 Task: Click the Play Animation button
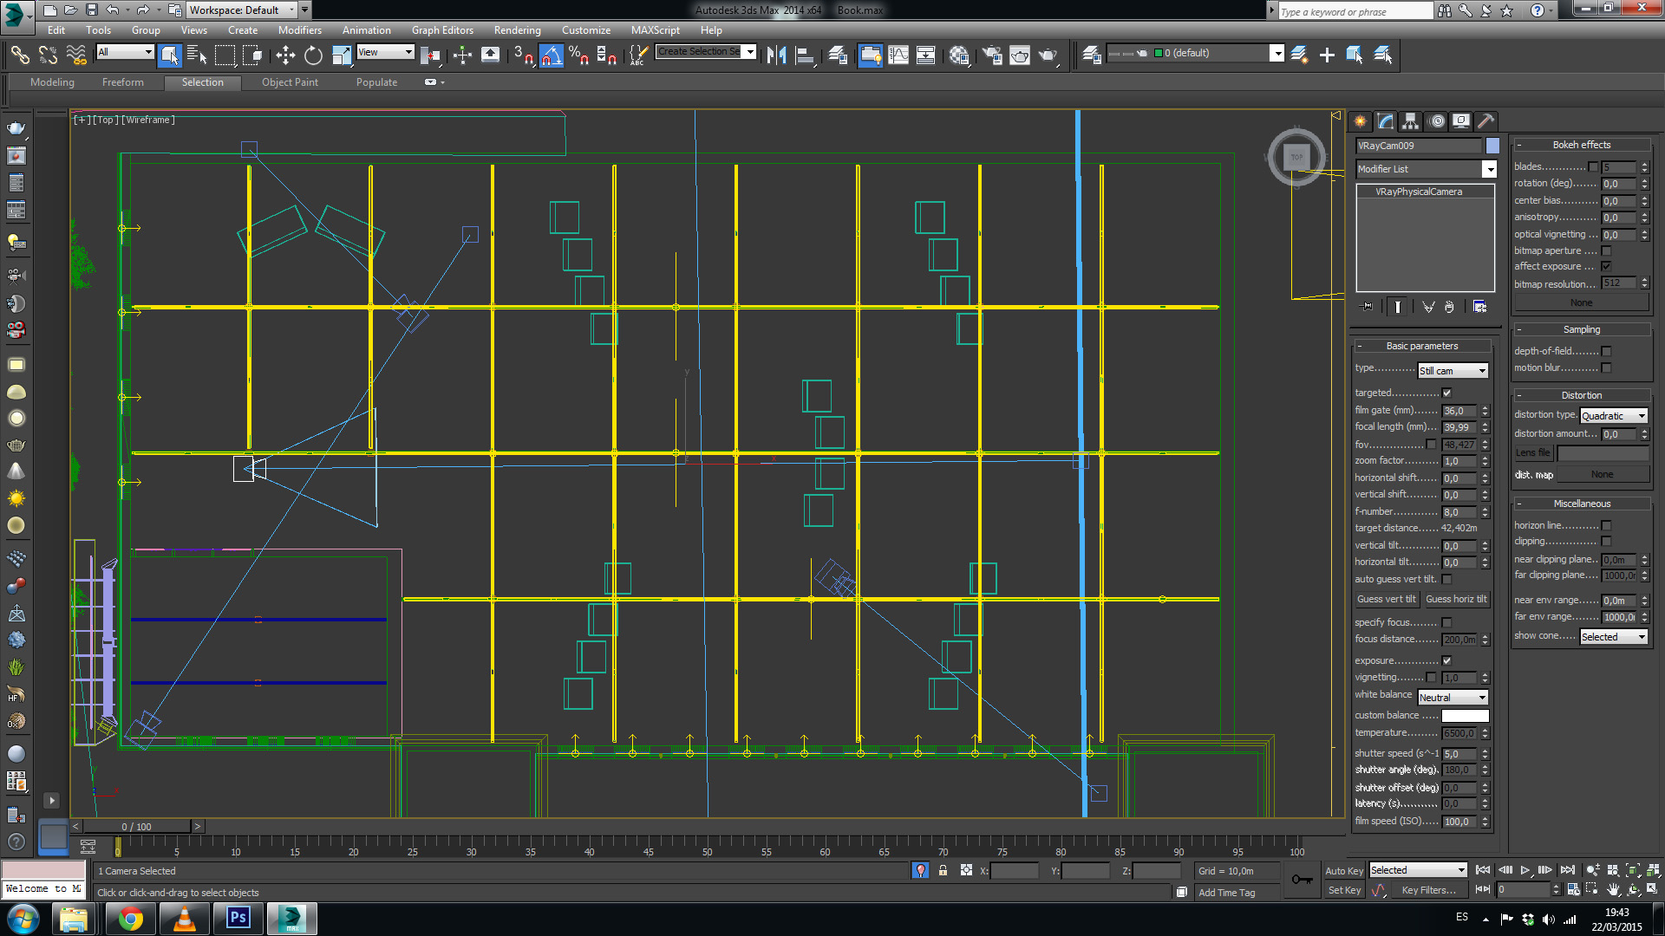point(1525,870)
